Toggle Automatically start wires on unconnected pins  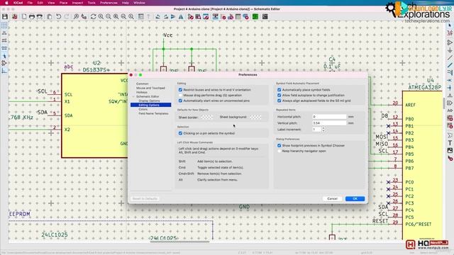coord(180,101)
